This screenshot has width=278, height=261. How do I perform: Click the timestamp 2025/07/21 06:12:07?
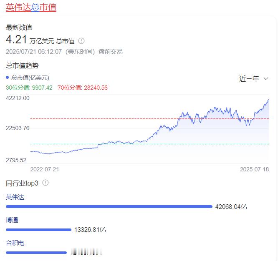(34, 52)
